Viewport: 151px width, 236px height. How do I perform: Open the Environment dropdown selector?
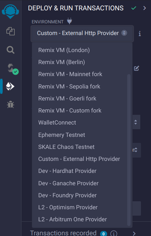82,33
